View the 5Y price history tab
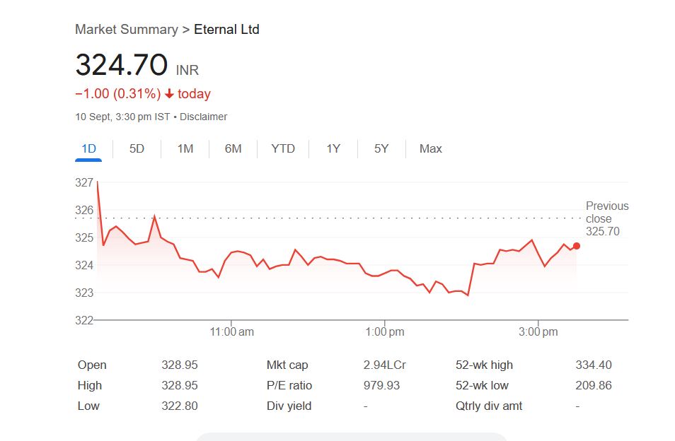675x441 pixels. 381,148
